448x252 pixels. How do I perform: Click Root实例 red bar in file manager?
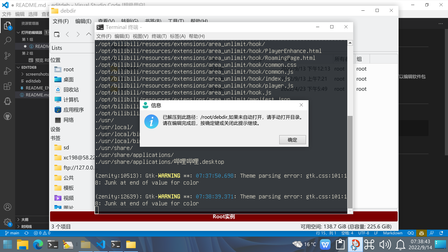pos(224,216)
